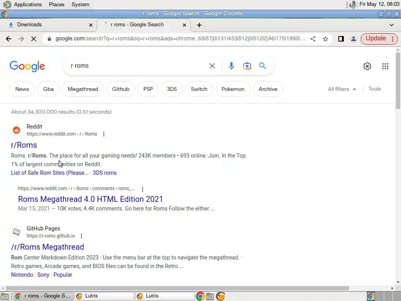Image resolution: width=401 pixels, height=301 pixels.
Task: Open more options for Reddit r/Roms result
Action: (x=103, y=134)
